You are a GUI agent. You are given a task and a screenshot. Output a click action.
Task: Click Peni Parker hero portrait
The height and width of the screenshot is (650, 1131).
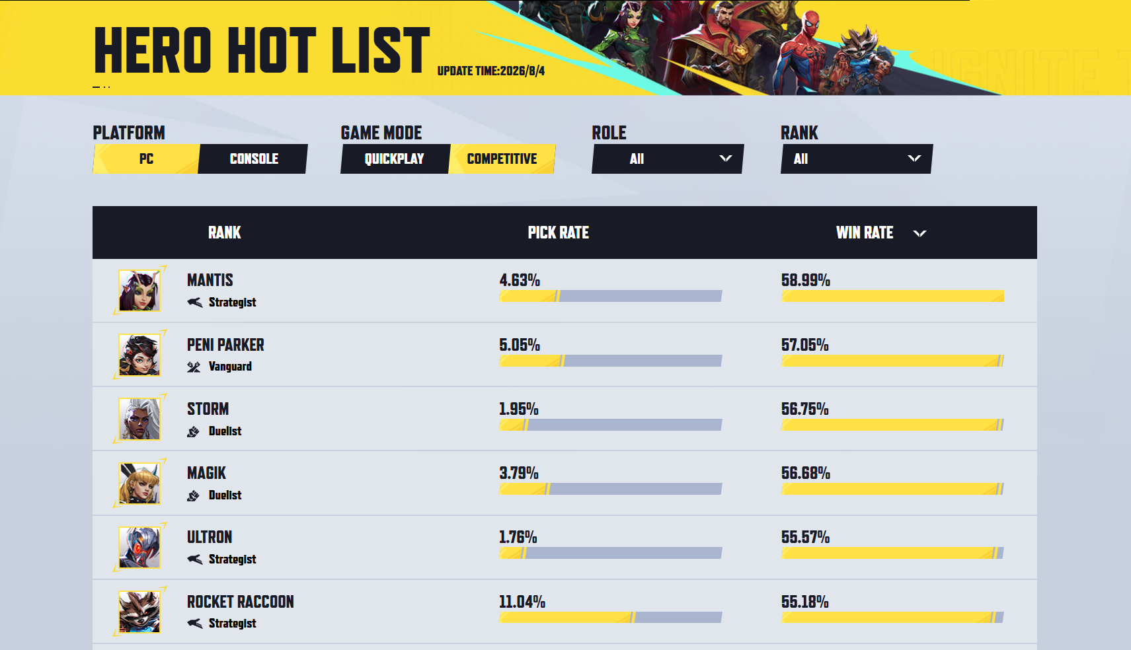pos(139,355)
